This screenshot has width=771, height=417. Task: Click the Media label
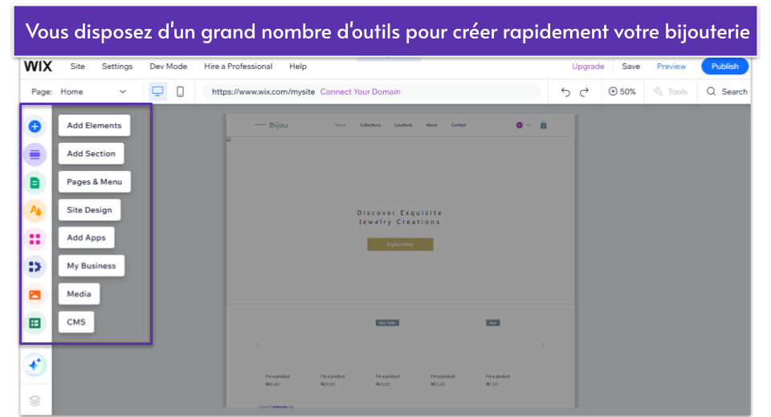[79, 294]
